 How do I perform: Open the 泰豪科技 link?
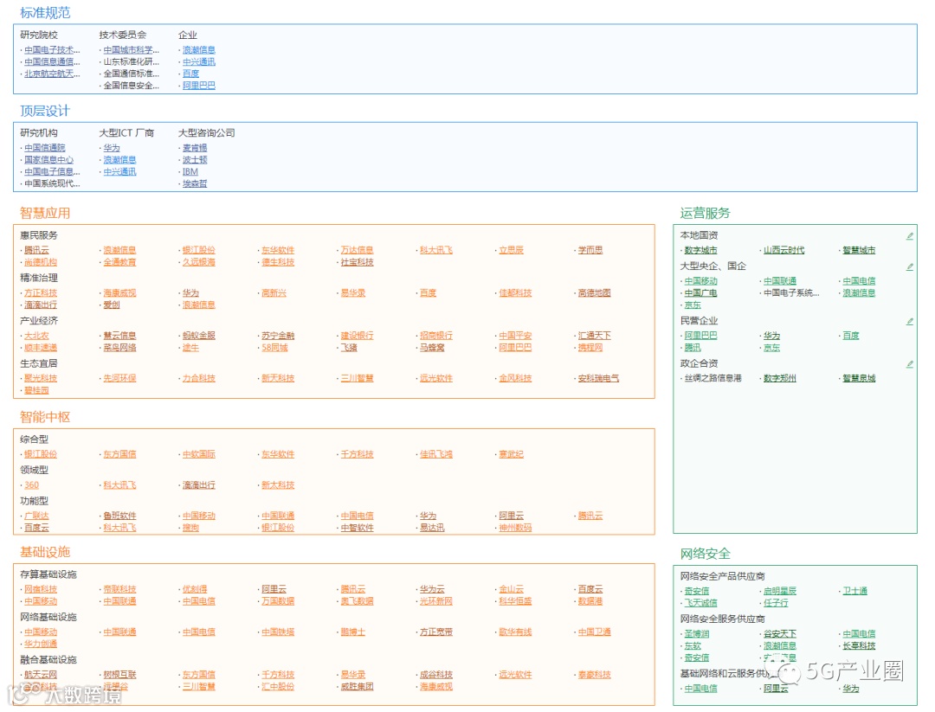pos(595,675)
